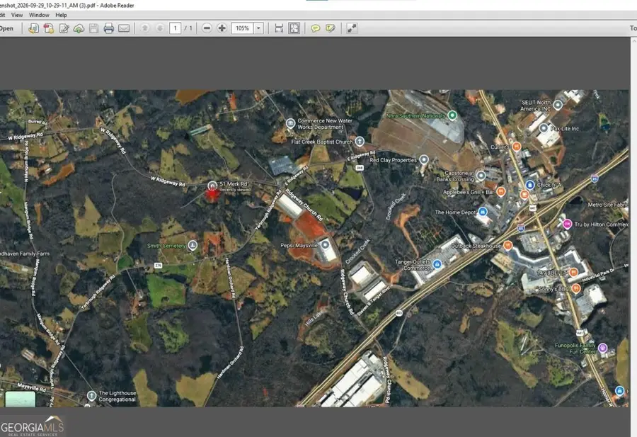Select the fit-width scrolling mode icon
Screen dimensions: 637x437
pyautogui.click(x=279, y=28)
